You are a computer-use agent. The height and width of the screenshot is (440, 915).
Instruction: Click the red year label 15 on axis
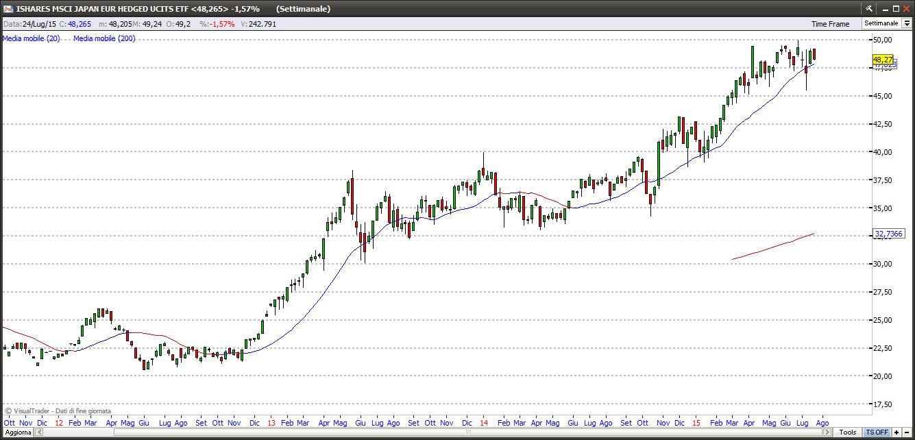point(696,423)
